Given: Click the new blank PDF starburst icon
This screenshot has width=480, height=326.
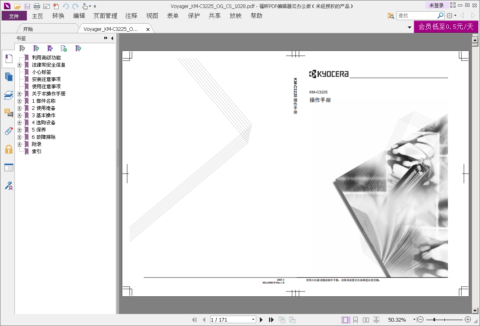Looking at the screenshot, I should (56, 6).
